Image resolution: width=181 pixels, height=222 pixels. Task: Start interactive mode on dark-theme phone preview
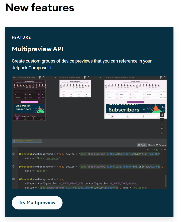[x=40, y=77]
